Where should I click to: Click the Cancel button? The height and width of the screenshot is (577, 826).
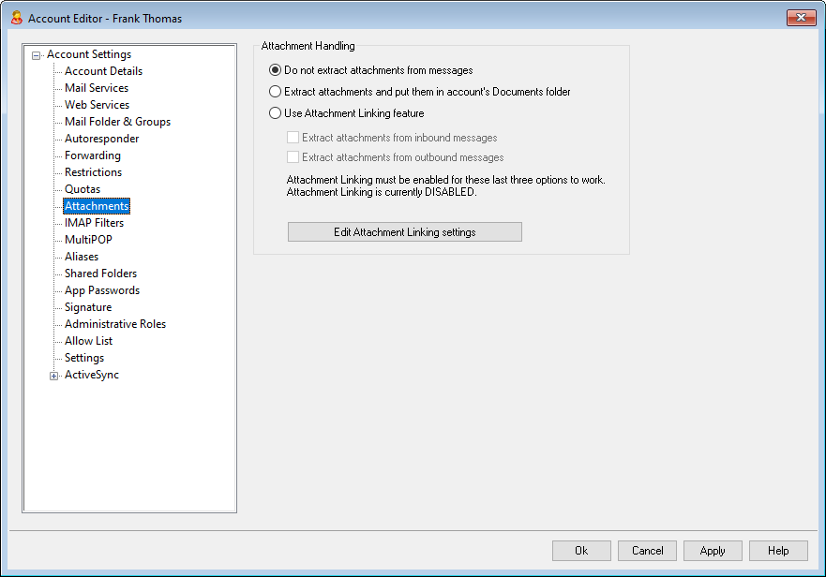tap(647, 551)
